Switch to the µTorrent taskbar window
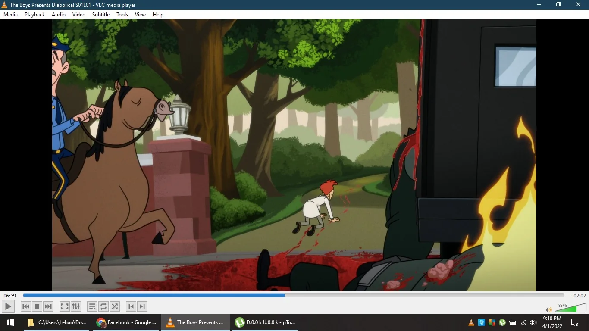The width and height of the screenshot is (589, 331). click(265, 322)
